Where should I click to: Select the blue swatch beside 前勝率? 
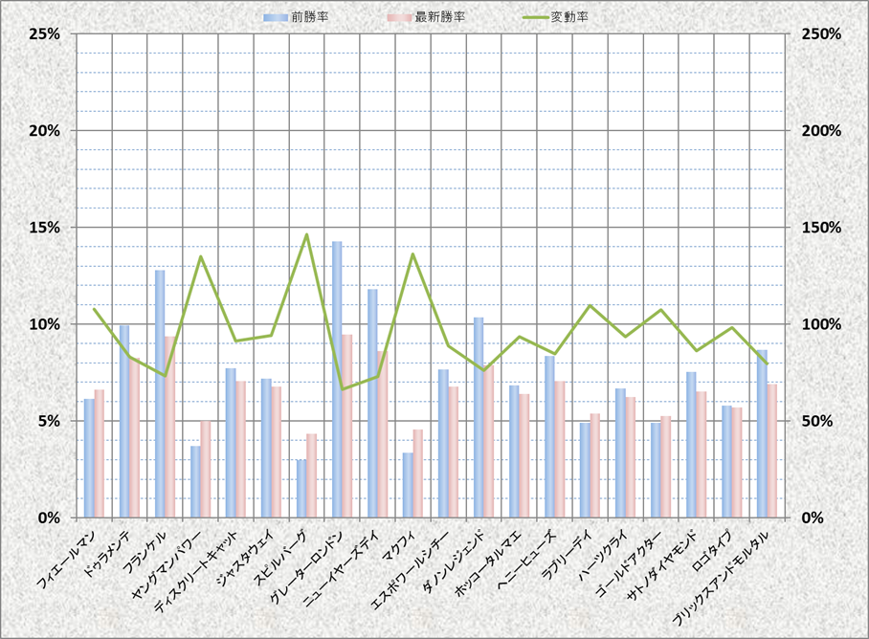coord(278,17)
